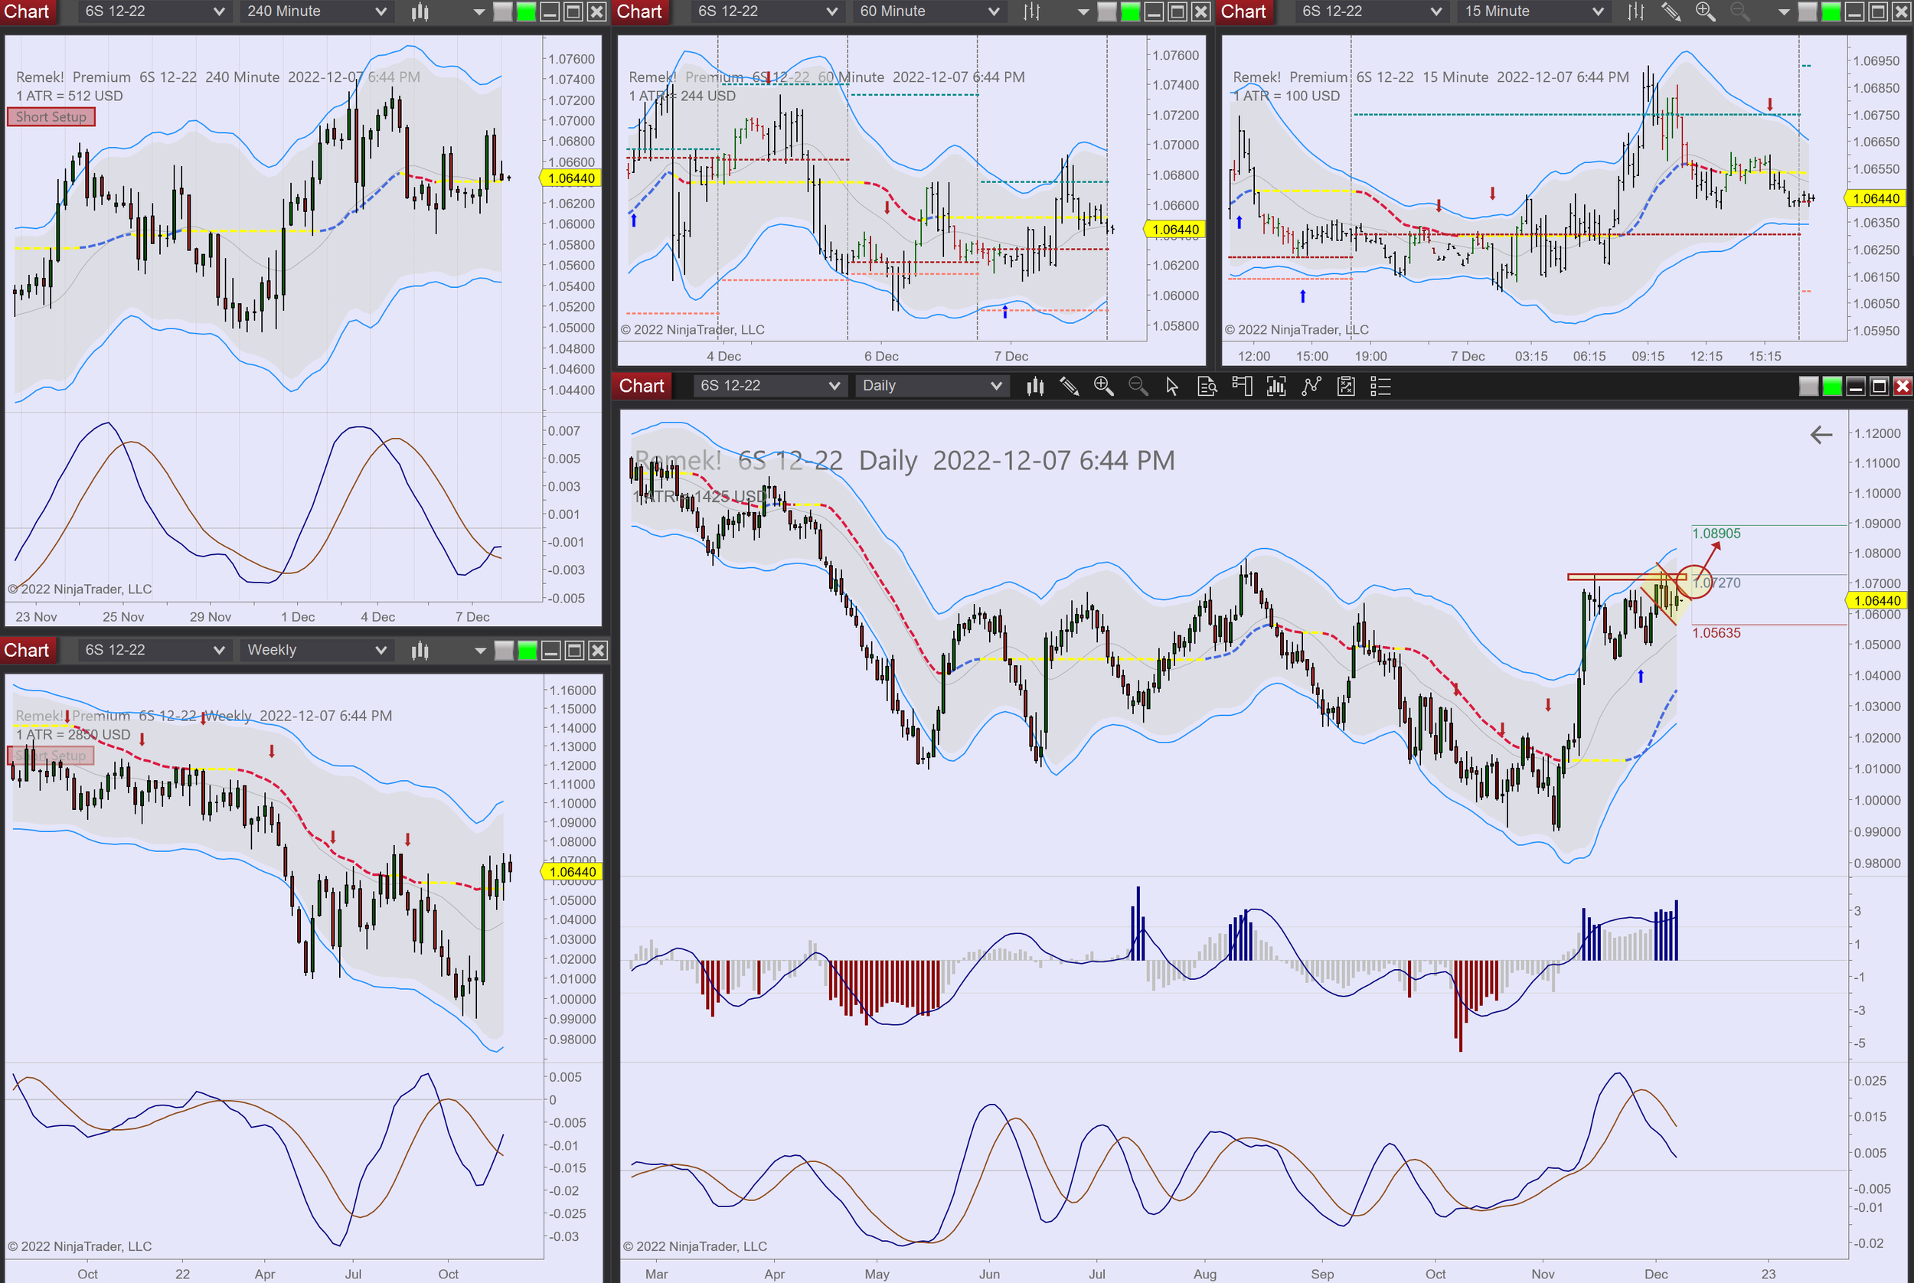Toggle gray interval link on Daily chart
Image resolution: width=1914 pixels, height=1283 pixels.
point(1808,387)
